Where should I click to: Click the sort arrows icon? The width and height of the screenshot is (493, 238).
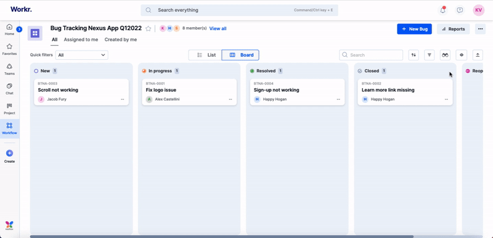click(x=414, y=55)
